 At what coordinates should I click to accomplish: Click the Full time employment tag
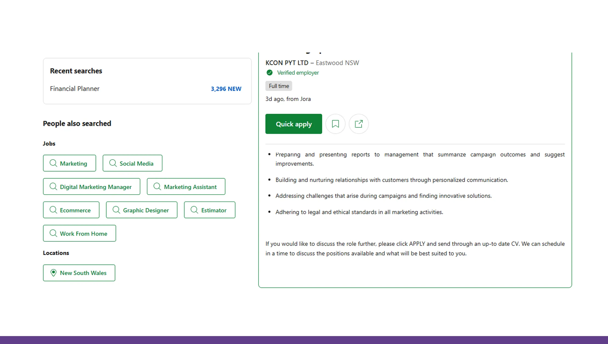click(x=278, y=86)
